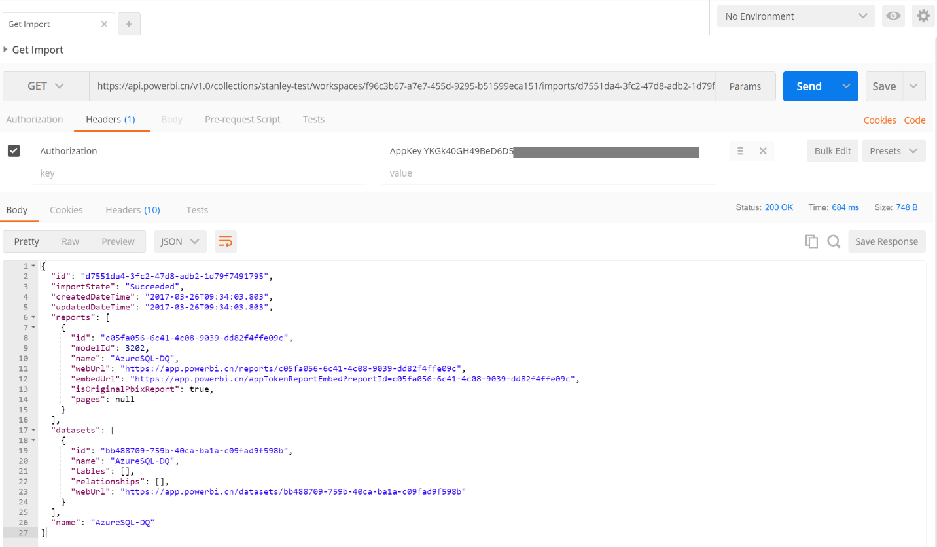
Task: Click the environment quick look eye icon
Action: (x=893, y=16)
